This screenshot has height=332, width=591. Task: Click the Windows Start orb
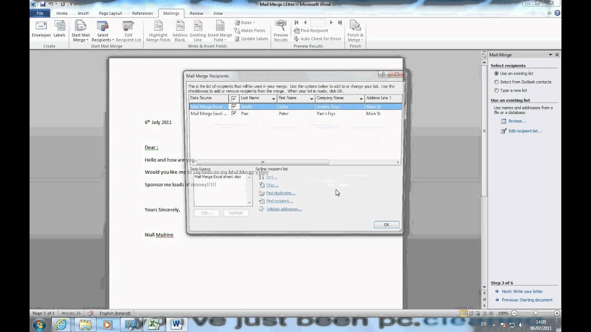click(x=39, y=325)
